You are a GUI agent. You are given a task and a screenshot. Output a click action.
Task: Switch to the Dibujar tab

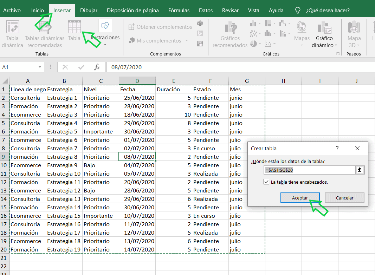click(x=89, y=11)
